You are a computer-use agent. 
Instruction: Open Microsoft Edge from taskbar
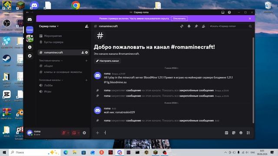click(x=66, y=153)
